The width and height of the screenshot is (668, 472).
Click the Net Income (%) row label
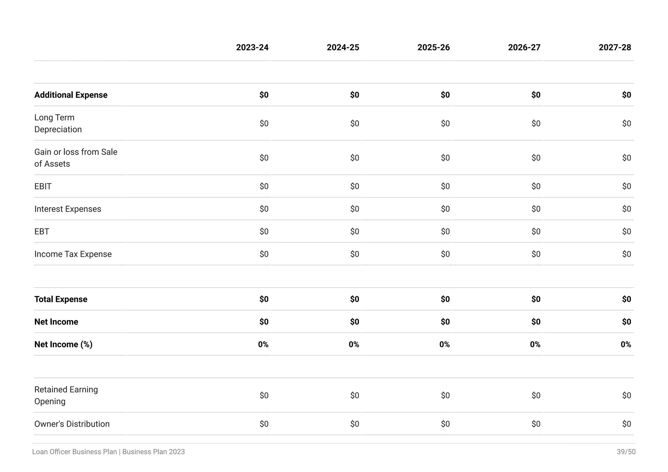point(64,345)
